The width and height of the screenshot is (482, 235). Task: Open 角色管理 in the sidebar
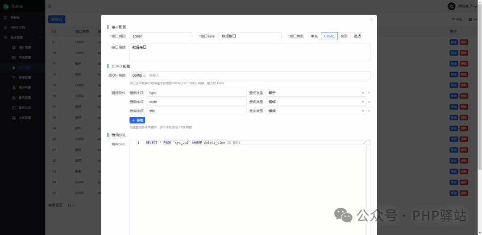[x=25, y=98]
